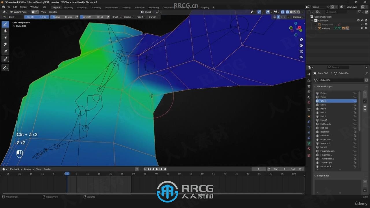
Task: Open the Weight Paint mode dropdown
Action: coord(20,12)
